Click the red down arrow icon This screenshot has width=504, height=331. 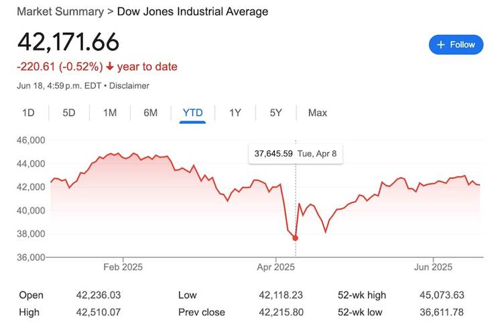pos(109,66)
